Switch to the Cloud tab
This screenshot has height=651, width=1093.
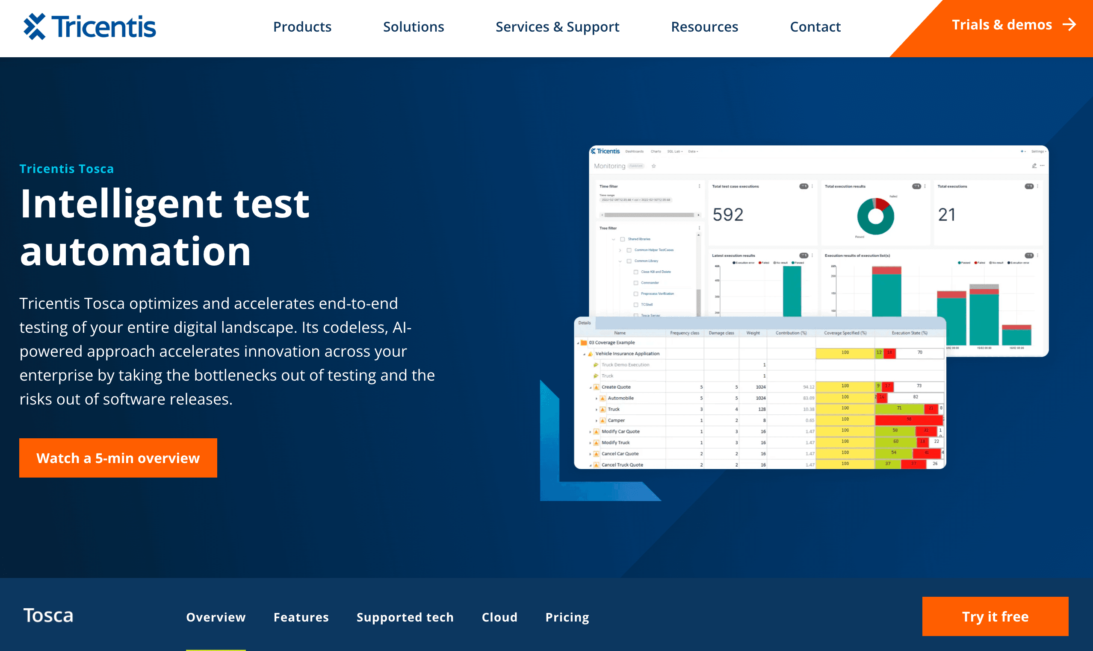[x=499, y=617]
